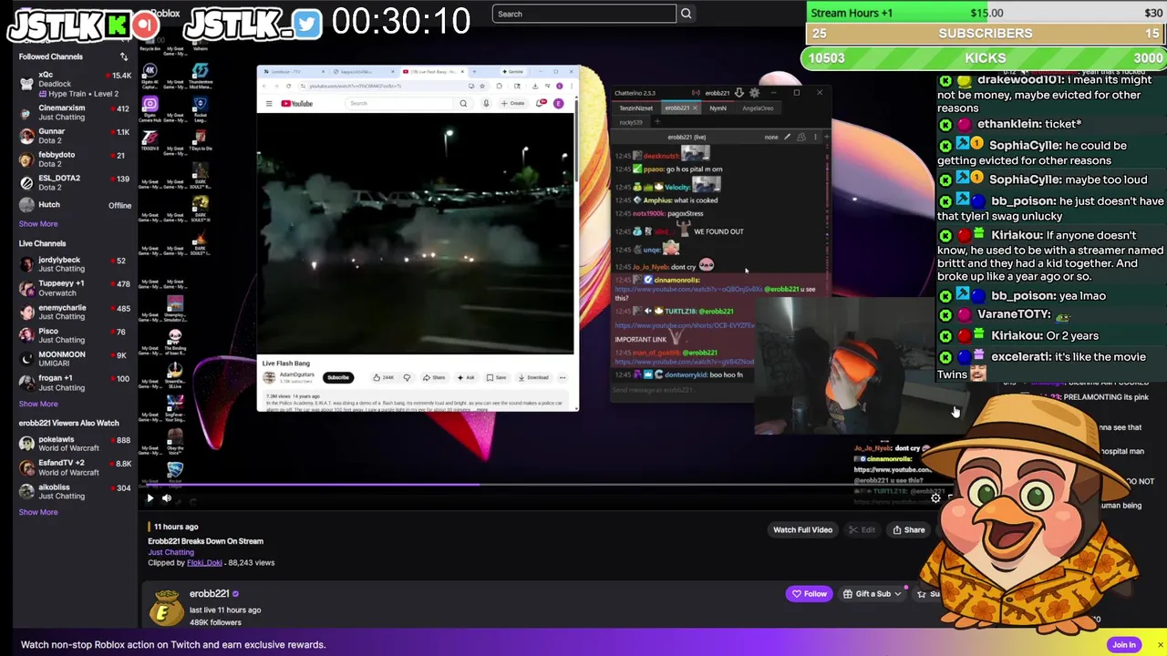Open febbydoto channel in sidebar
Viewport: 1167px width, 656px height.
pos(75,159)
